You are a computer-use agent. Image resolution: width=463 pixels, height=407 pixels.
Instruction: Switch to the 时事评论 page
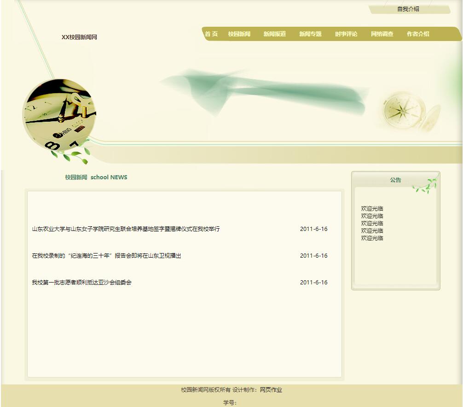[x=346, y=34]
